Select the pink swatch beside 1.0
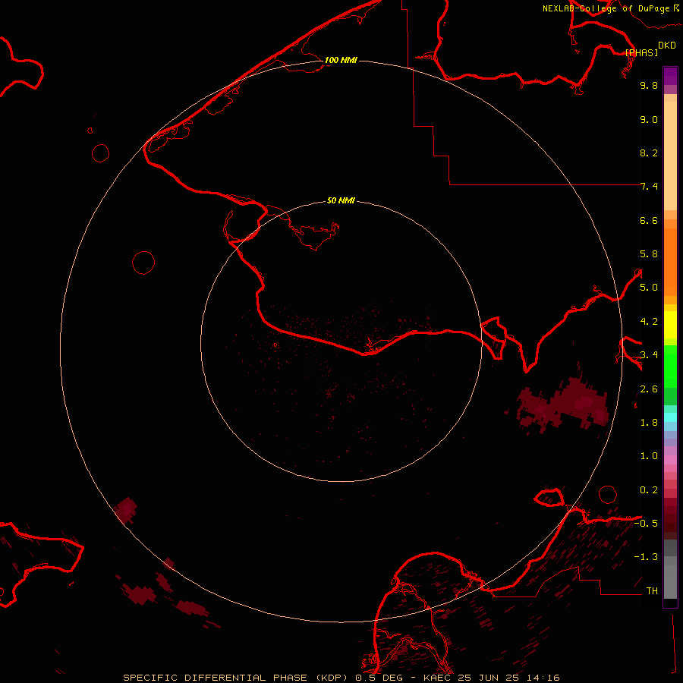 [670, 460]
